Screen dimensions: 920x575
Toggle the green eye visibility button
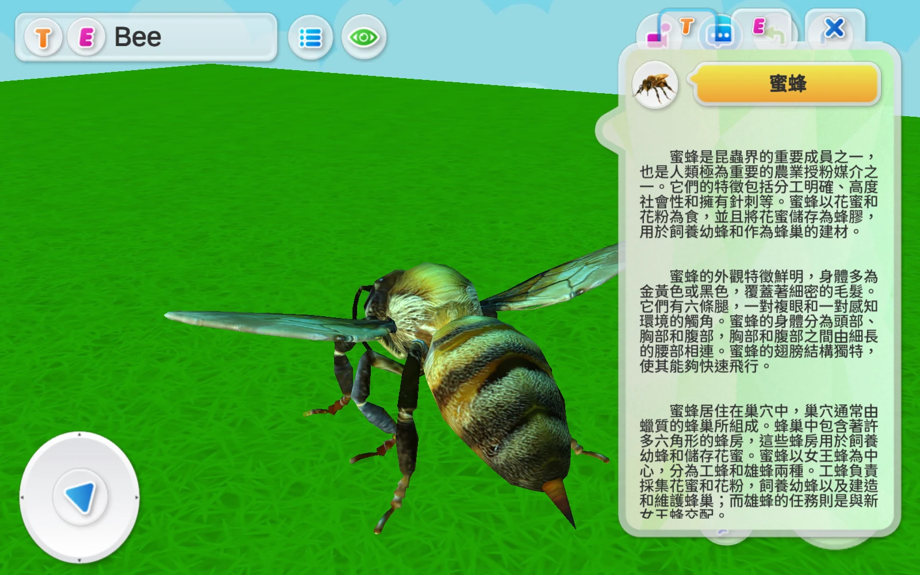(363, 38)
